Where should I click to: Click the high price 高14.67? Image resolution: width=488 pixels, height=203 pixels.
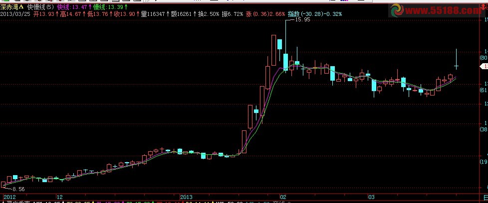(71, 14)
